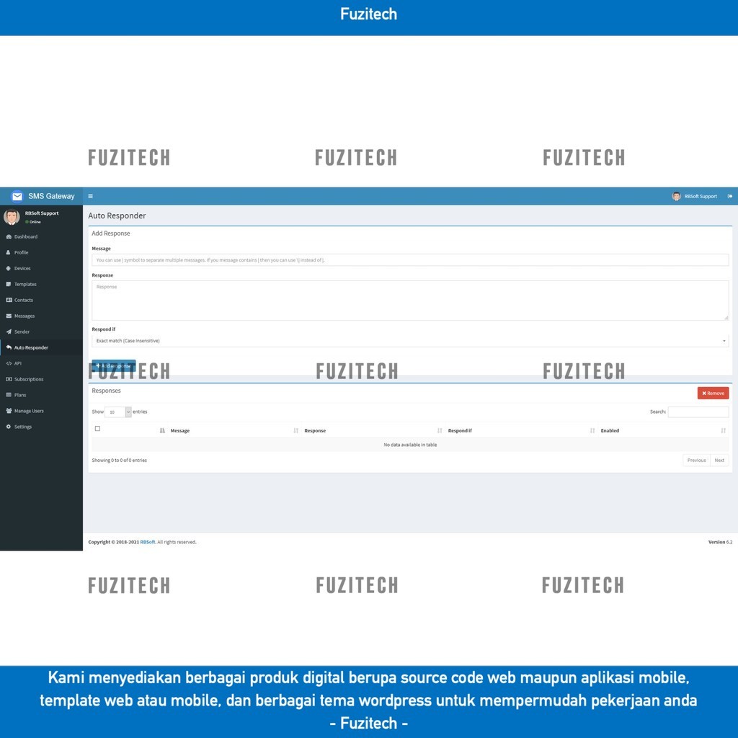Open the Contacts menu
The image size is (738, 738).
[41, 300]
